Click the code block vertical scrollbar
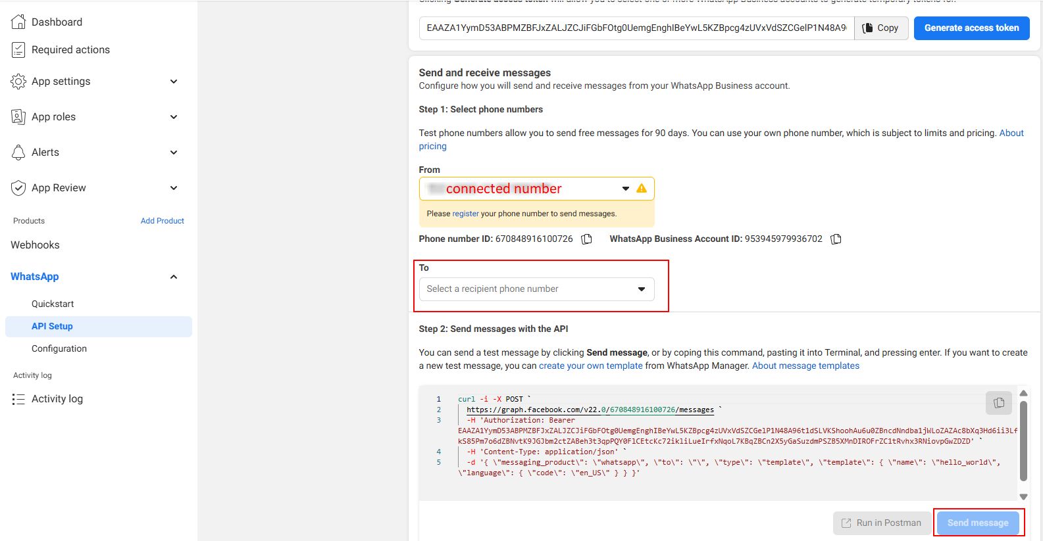Image resolution: width=1043 pixels, height=541 pixels. 1023,440
